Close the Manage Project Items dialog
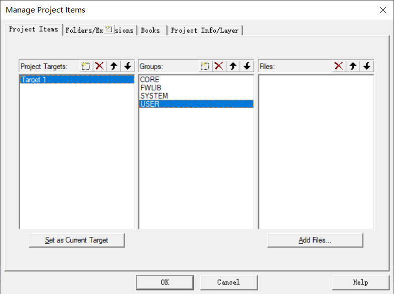 pos(382,10)
